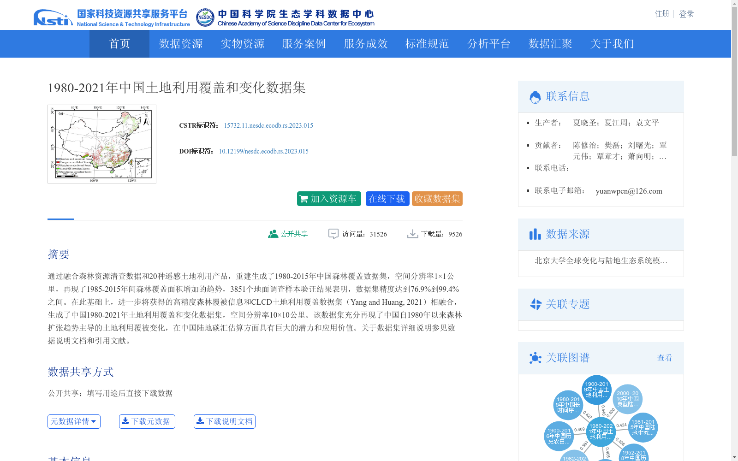738x461 pixels.
Task: Open the 标准规范 menu
Action: (x=427, y=44)
